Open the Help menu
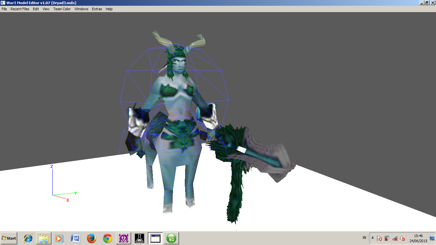 click(109, 9)
